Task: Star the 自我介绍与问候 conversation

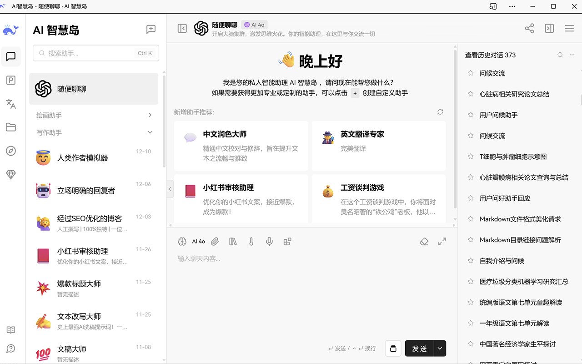Action: 471,261
